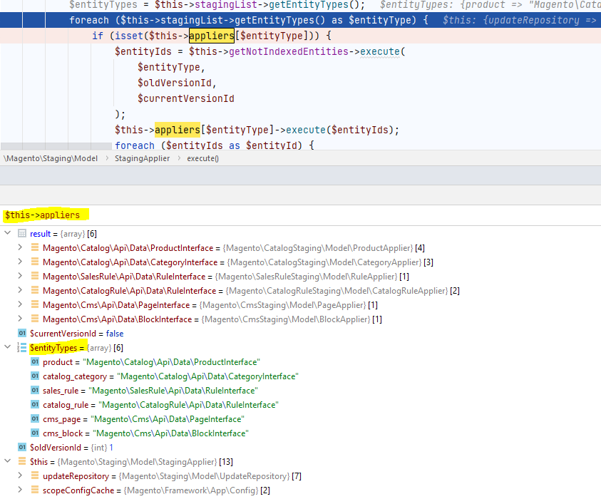Click the value icon beside cms_block
Screen dimensions: 601x499
pos(35,433)
